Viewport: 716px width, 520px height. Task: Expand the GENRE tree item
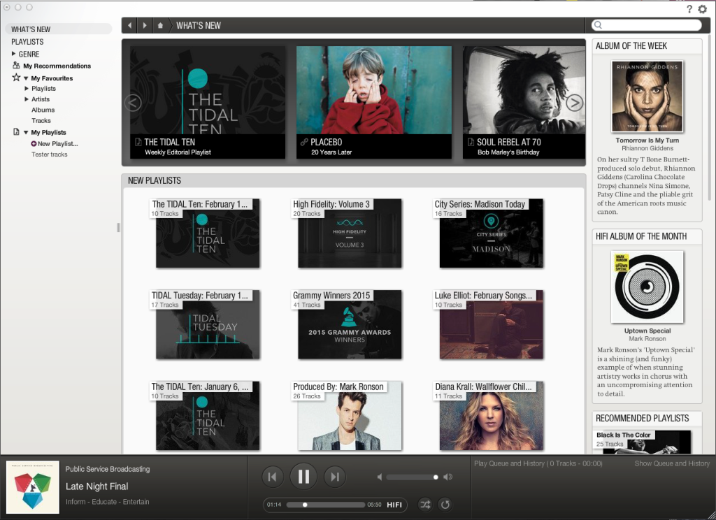tap(14, 54)
